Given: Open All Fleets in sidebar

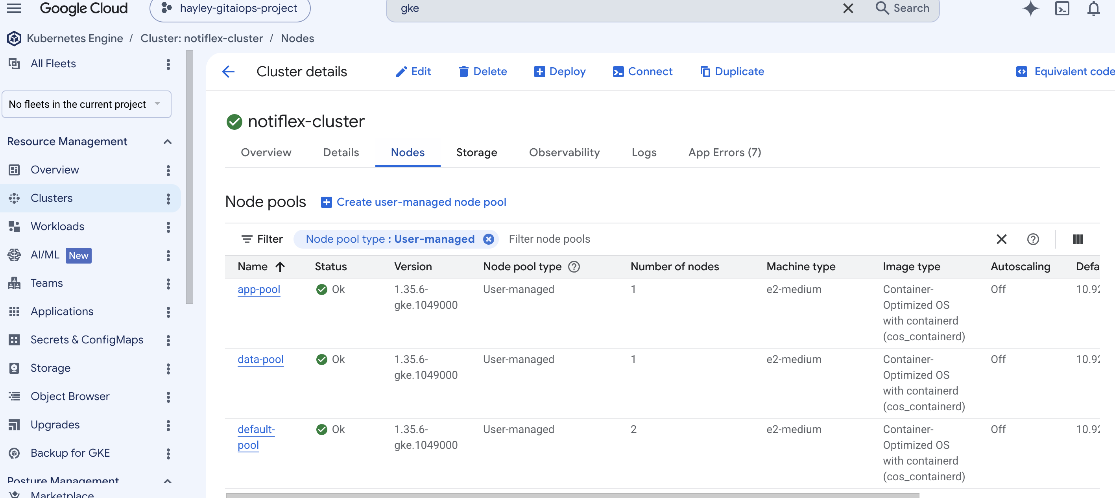Looking at the screenshot, I should (53, 64).
